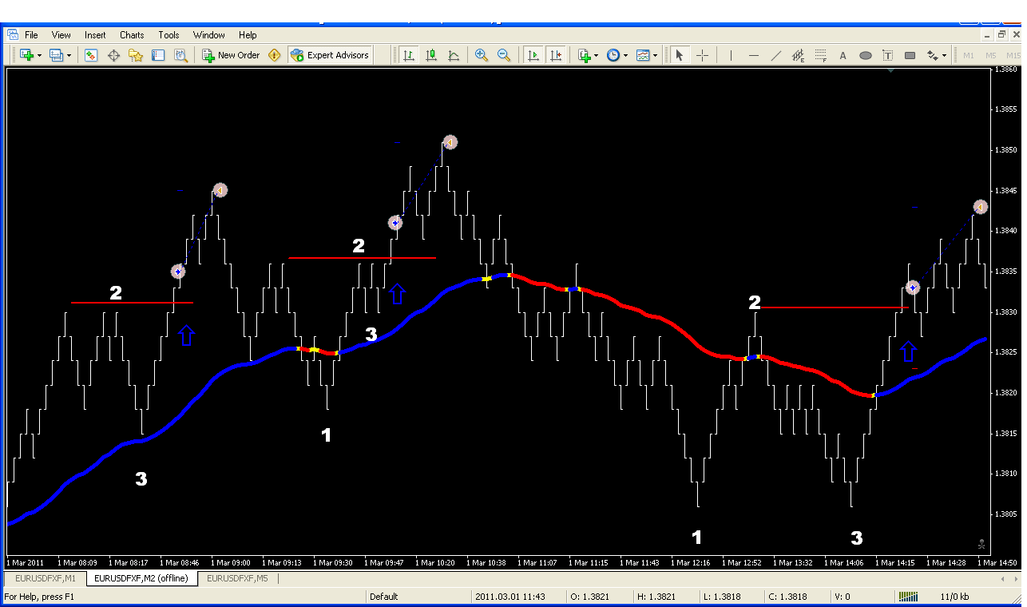The height and width of the screenshot is (607, 1027).
Task: Toggle the Data Window crosshair-circle icon
Action: [113, 55]
